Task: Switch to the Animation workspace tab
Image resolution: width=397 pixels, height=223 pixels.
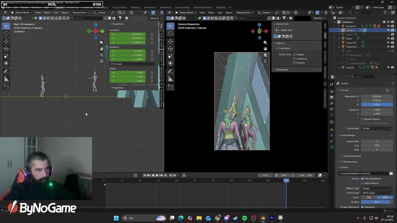Action: point(150,7)
